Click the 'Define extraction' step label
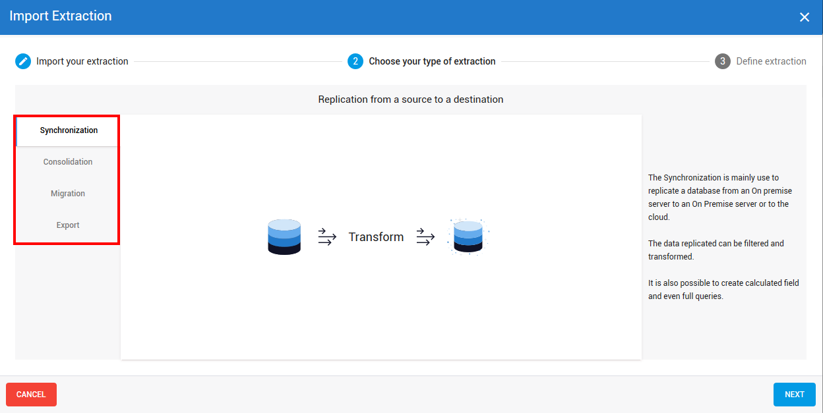The image size is (823, 413). pos(770,61)
